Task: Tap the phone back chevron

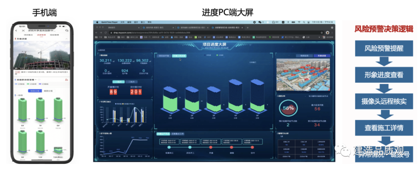Action: coord(16,30)
